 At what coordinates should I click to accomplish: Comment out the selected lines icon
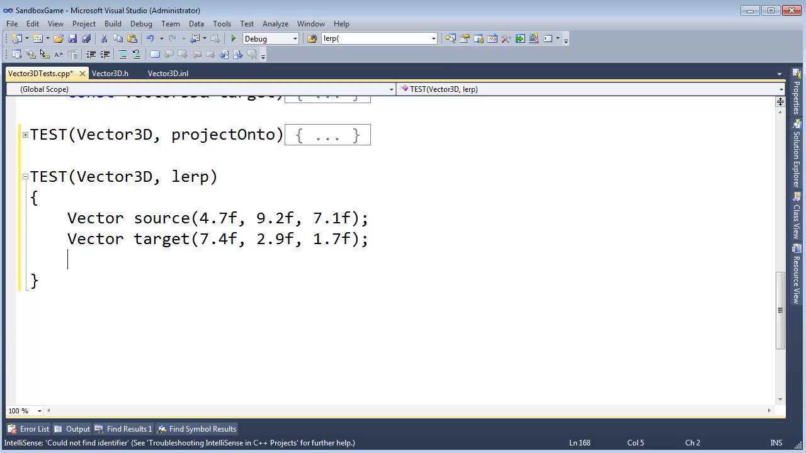click(123, 55)
